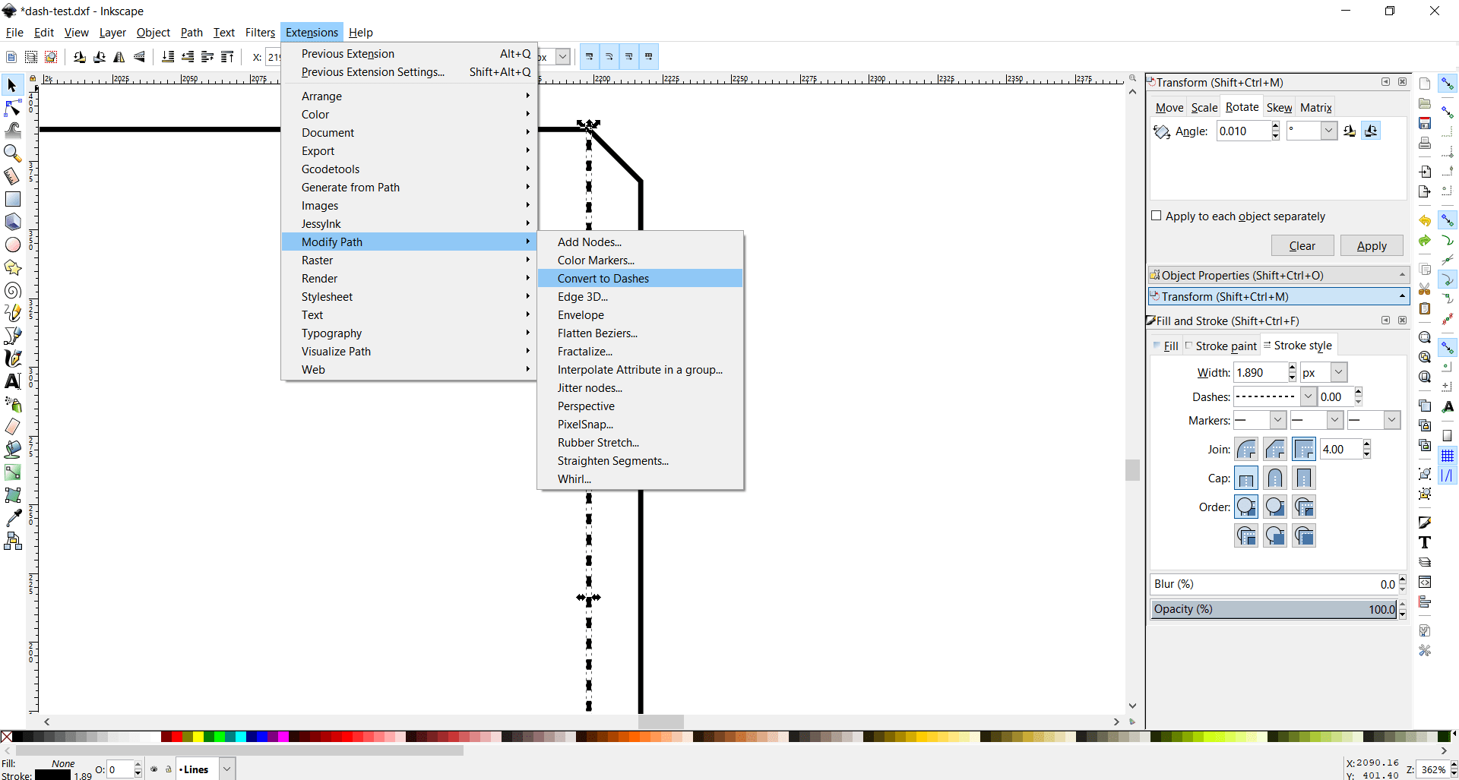Click the Clear button in Transform
1459x780 pixels.
1302,246
